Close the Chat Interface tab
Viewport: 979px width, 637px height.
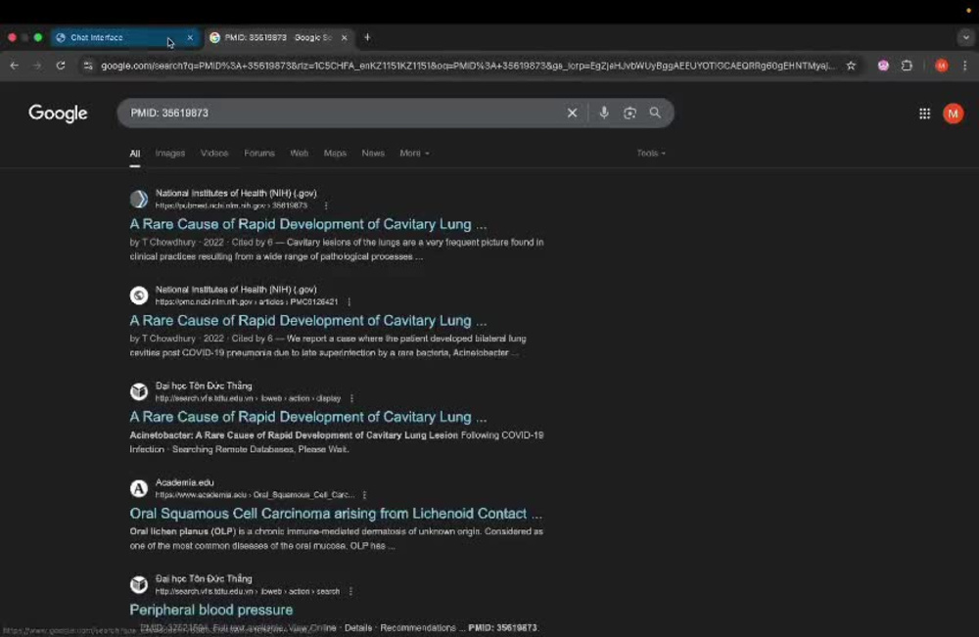coord(190,37)
